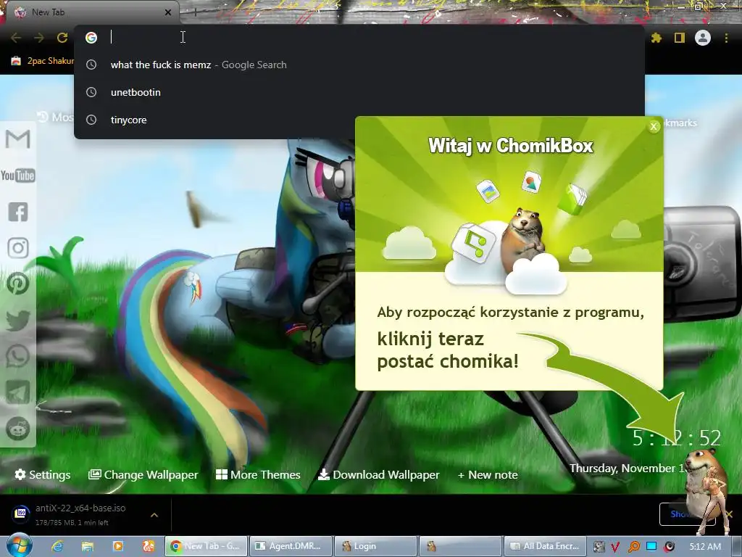
Task: Switch to All Data Encr... taskbar window
Action: tap(545, 546)
